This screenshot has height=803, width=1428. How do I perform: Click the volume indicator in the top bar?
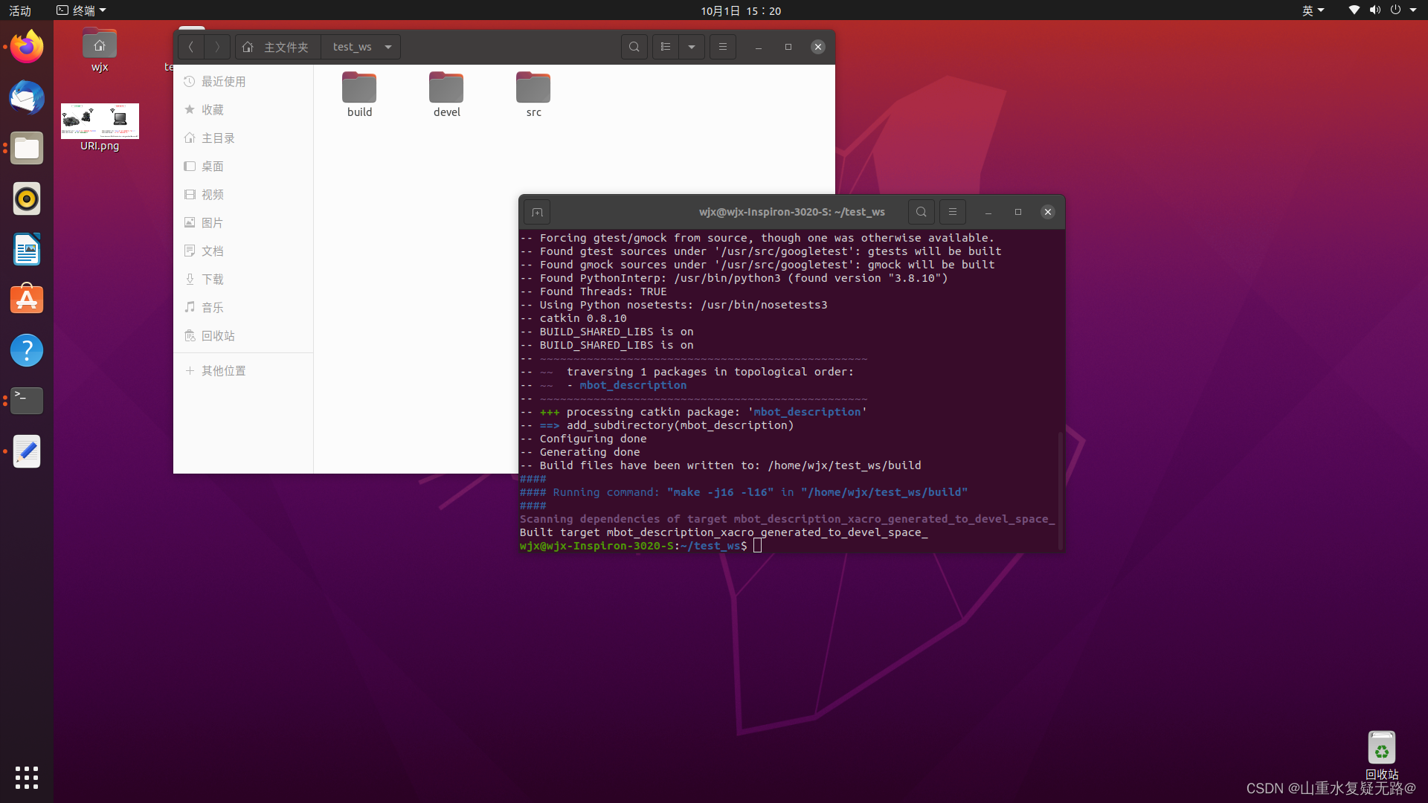[1374, 10]
